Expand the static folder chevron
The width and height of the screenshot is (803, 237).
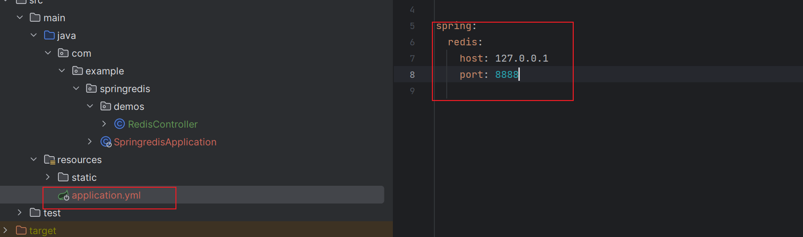point(48,177)
